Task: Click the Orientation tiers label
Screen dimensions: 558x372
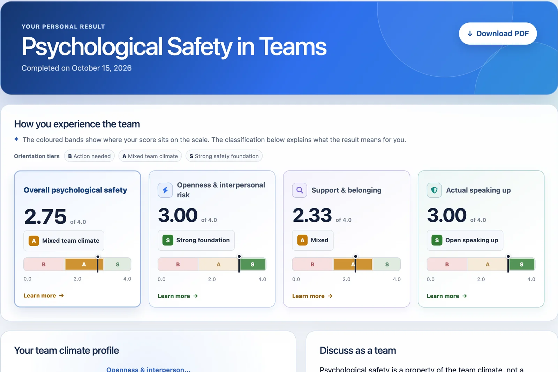Action: [37, 156]
